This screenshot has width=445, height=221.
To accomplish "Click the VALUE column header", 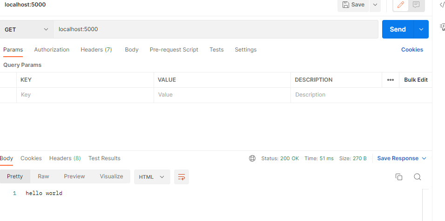I will (x=167, y=80).
